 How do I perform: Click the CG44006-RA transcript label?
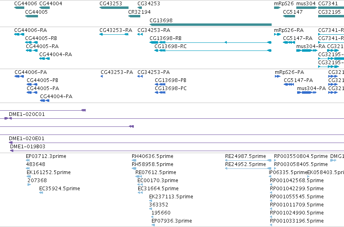point(31,30)
